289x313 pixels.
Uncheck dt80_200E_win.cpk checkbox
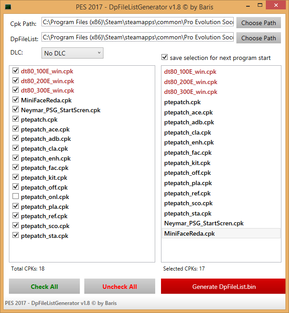coord(16,80)
